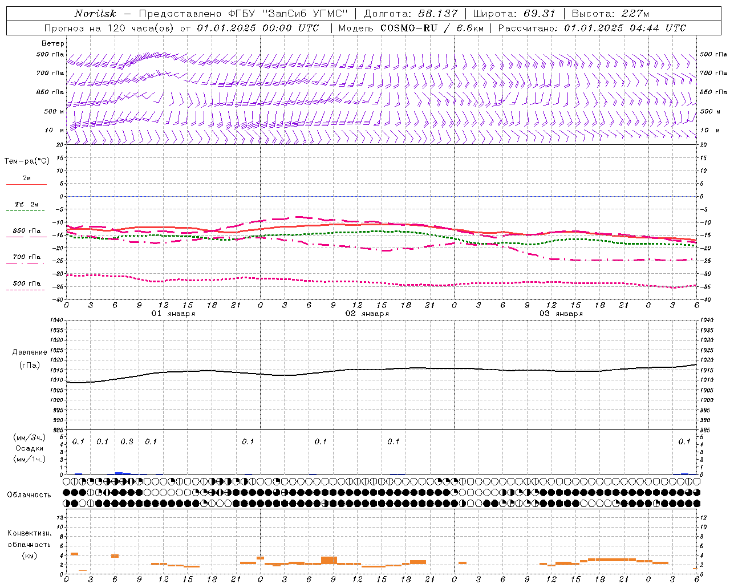Select the 10 м wind level label on the right
The height and width of the screenshot is (584, 730).
coord(709,130)
